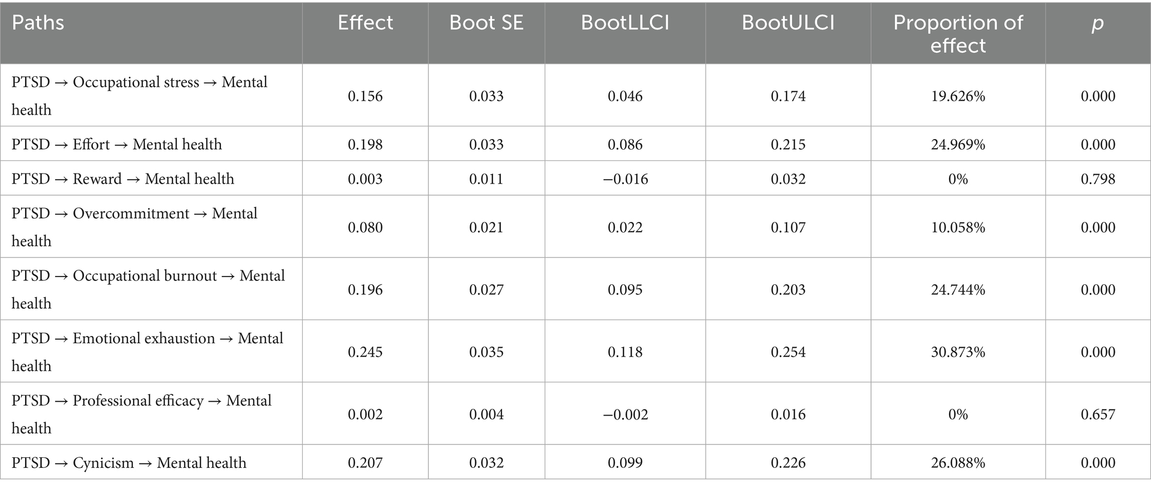
Task: Click the −0.016 BootLLCI value
Action: pyautogui.click(x=624, y=179)
